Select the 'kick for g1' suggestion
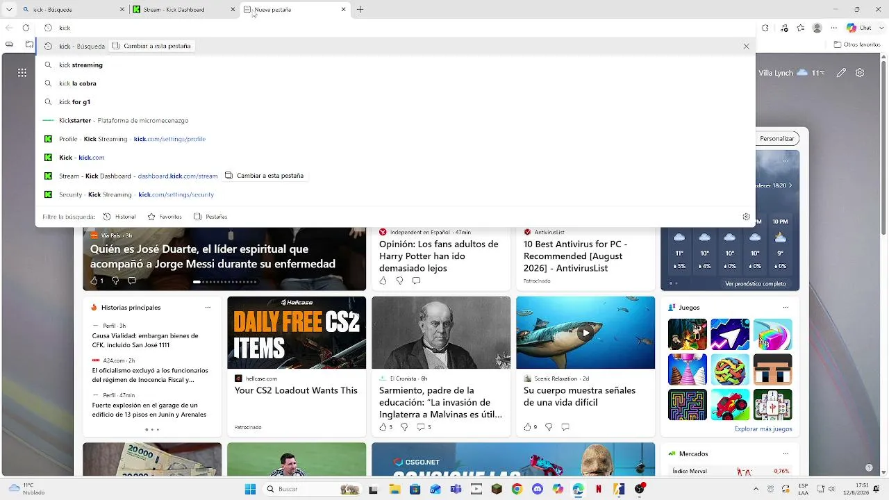Screen dimensions: 889x500 click(x=395, y=102)
